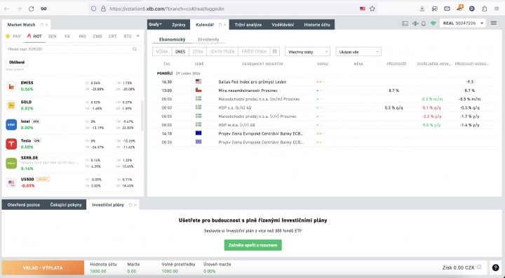This screenshot has width=505, height=278.
Task: Open the help question mark icon
Action: pyautogui.click(x=496, y=267)
